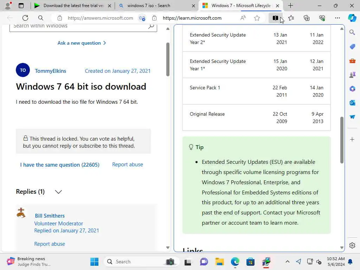Collapse the Replies (1) chevron
This screenshot has width=360, height=270.
click(58, 192)
